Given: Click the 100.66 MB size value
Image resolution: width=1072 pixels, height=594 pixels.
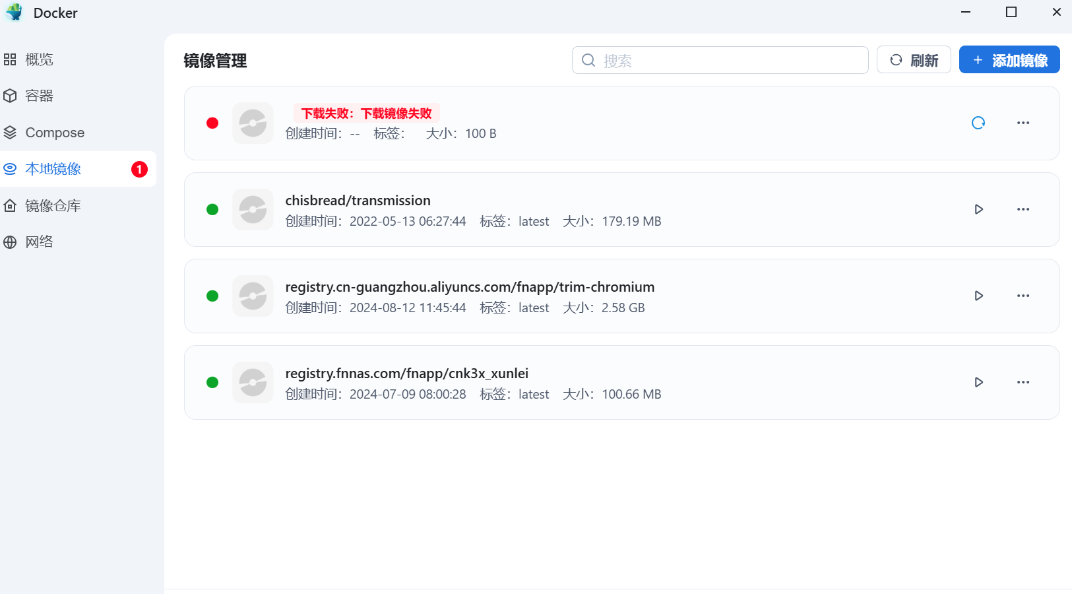Looking at the screenshot, I should (x=631, y=394).
